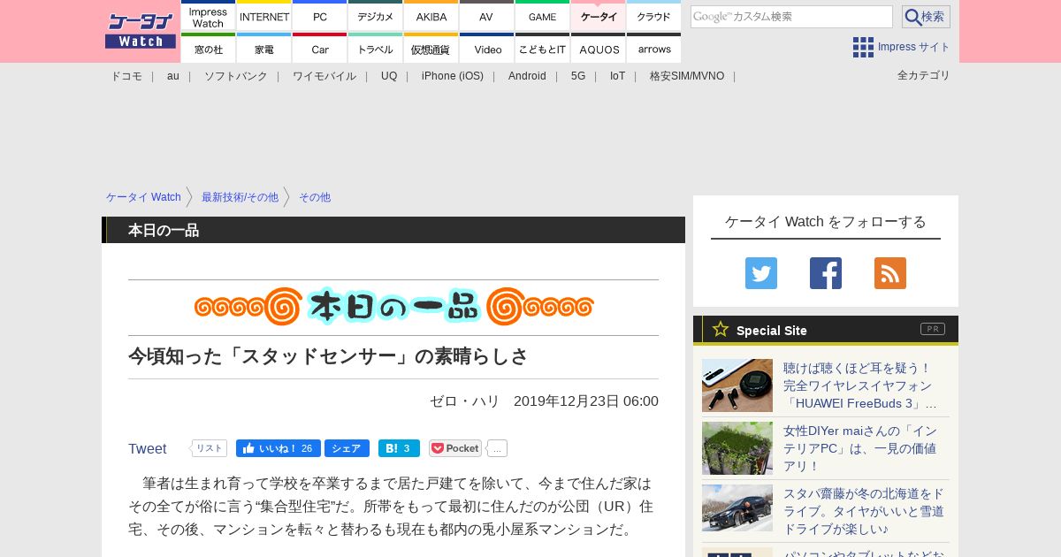Go to ワイモバイル category
The width and height of the screenshot is (1061, 557).
click(x=324, y=76)
